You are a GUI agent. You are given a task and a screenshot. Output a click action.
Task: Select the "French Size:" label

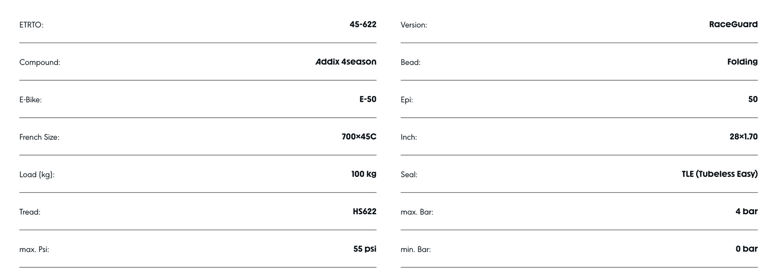coord(39,138)
